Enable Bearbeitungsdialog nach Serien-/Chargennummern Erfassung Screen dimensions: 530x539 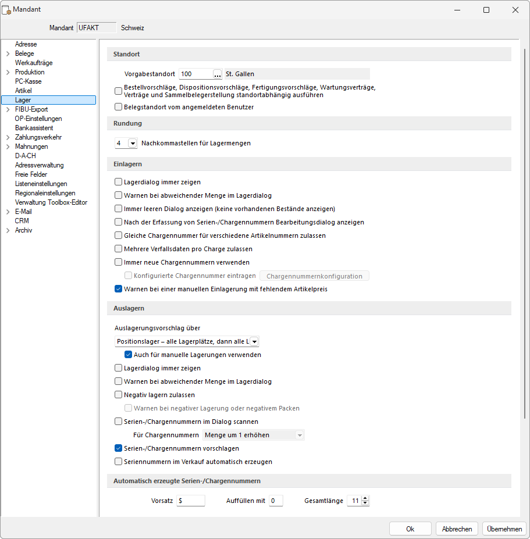coord(118,222)
